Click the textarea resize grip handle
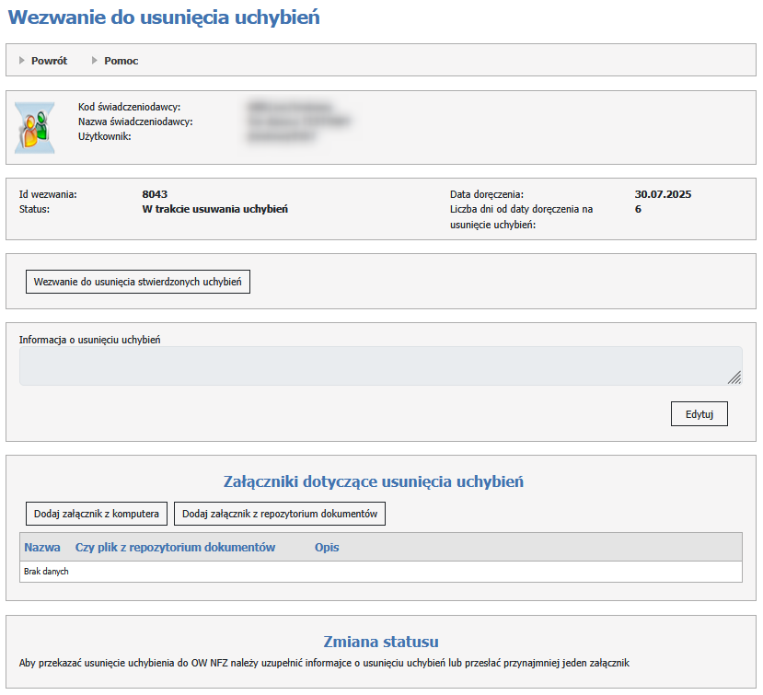This screenshot has width=763, height=695. click(734, 376)
